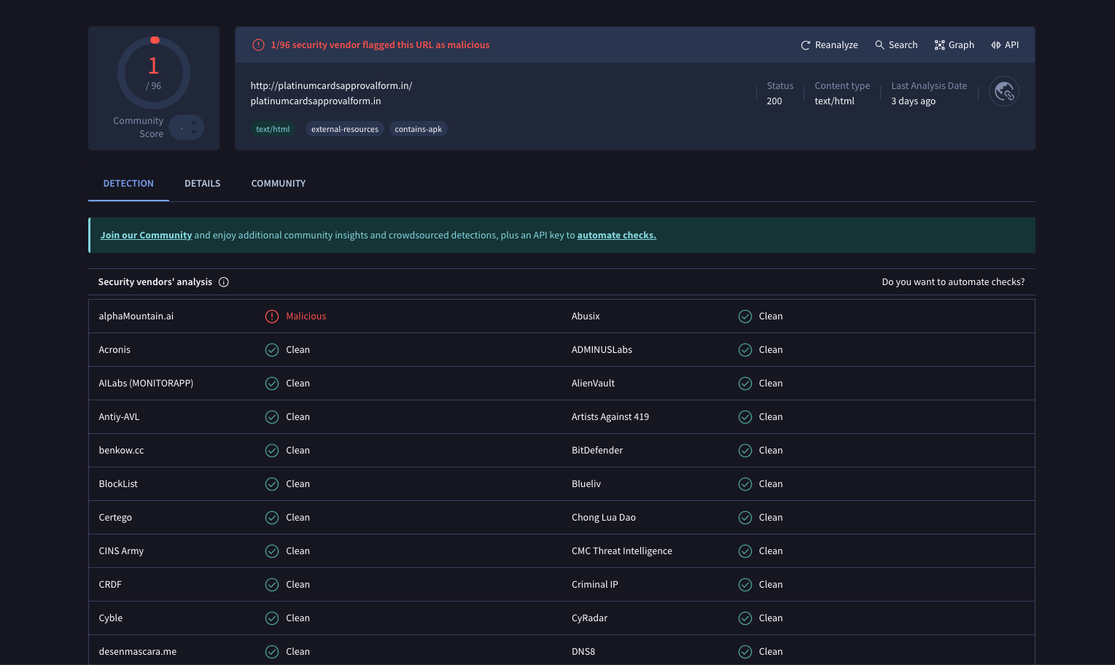Viewport: 1115px width, 665px height.
Task: Click the CyRadar clean checkmark icon
Action: tap(745, 618)
